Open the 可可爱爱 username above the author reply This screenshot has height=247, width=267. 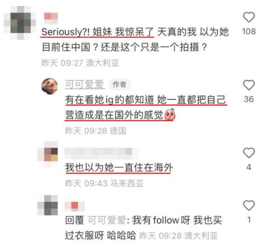click(x=85, y=84)
